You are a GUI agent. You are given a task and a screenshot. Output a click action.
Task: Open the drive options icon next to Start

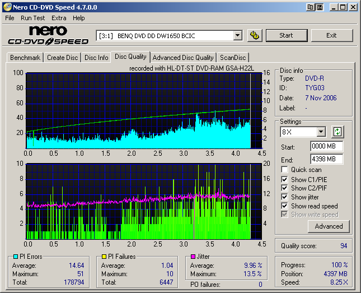pyautogui.click(x=255, y=35)
